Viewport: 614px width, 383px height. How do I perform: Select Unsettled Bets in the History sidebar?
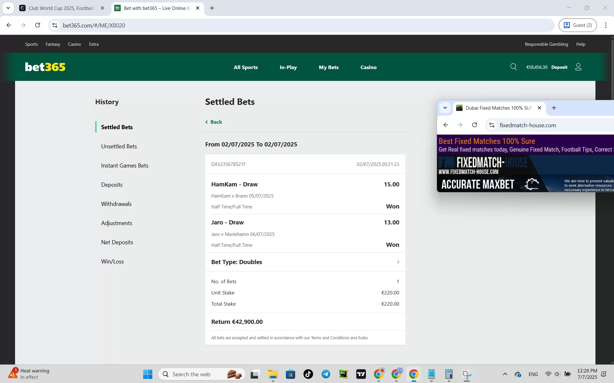coord(119,146)
